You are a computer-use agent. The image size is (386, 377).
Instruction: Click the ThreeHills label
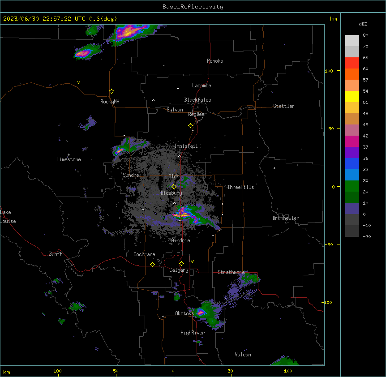pos(240,187)
